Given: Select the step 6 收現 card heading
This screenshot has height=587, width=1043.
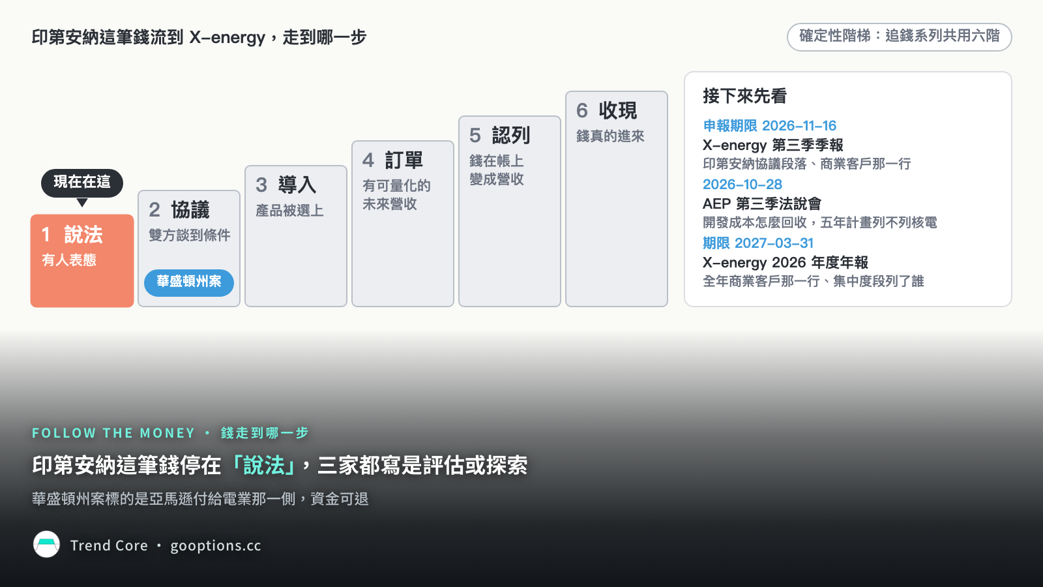Looking at the screenshot, I should click(x=607, y=111).
